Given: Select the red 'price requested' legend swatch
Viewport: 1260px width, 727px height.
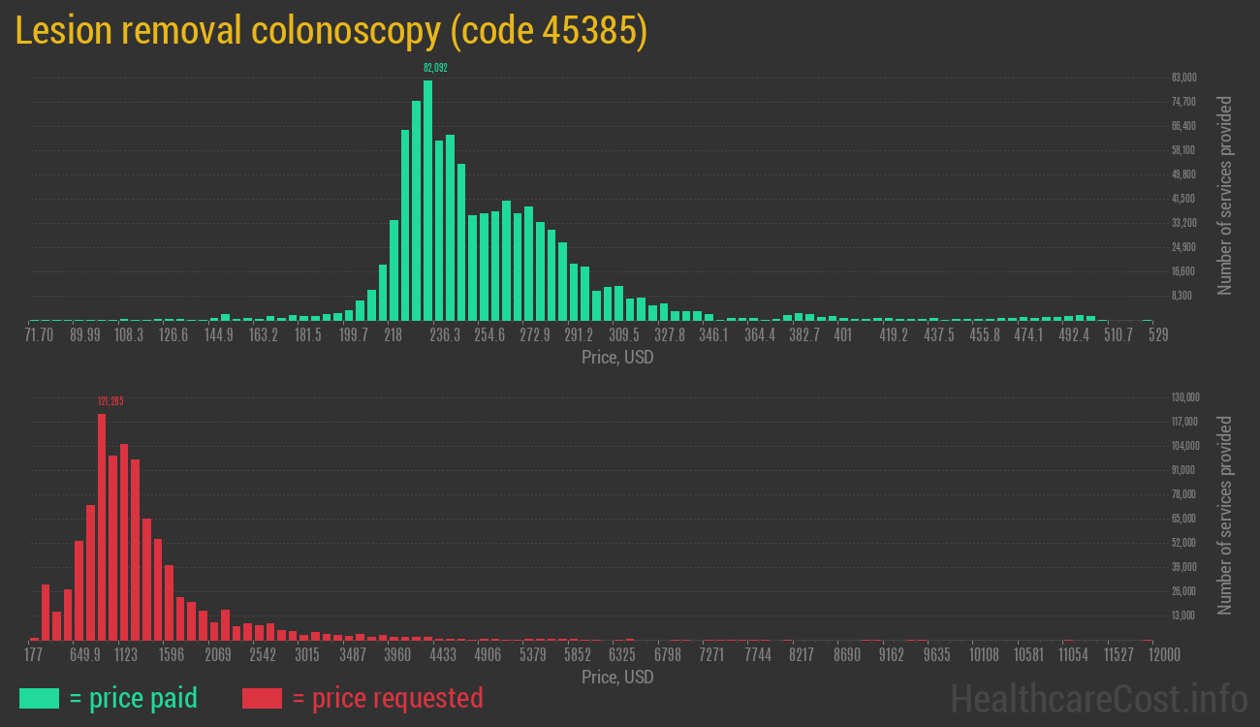Looking at the screenshot, I should tap(261, 698).
